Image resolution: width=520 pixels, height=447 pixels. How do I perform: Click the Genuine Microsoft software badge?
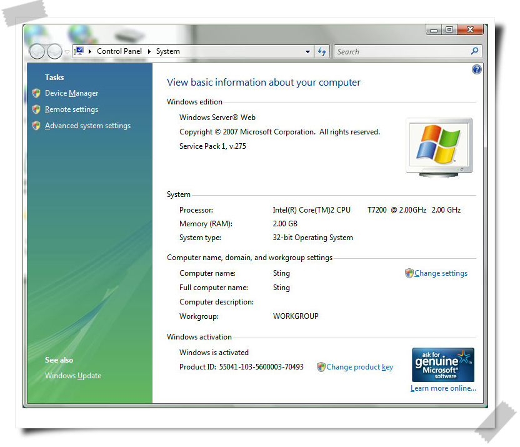click(x=442, y=364)
